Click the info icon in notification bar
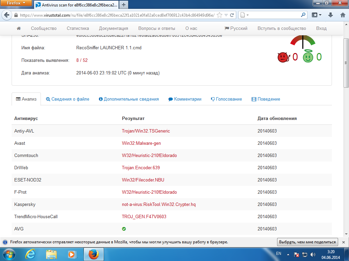 [5, 242]
